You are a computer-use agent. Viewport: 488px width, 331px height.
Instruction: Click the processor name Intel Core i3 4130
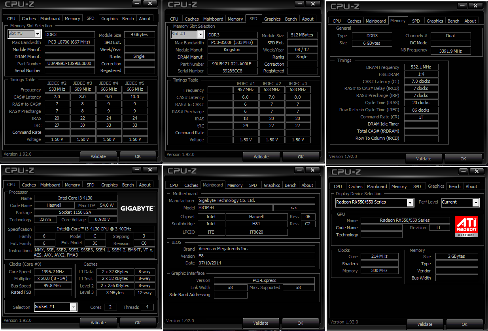pyautogui.click(x=76, y=198)
